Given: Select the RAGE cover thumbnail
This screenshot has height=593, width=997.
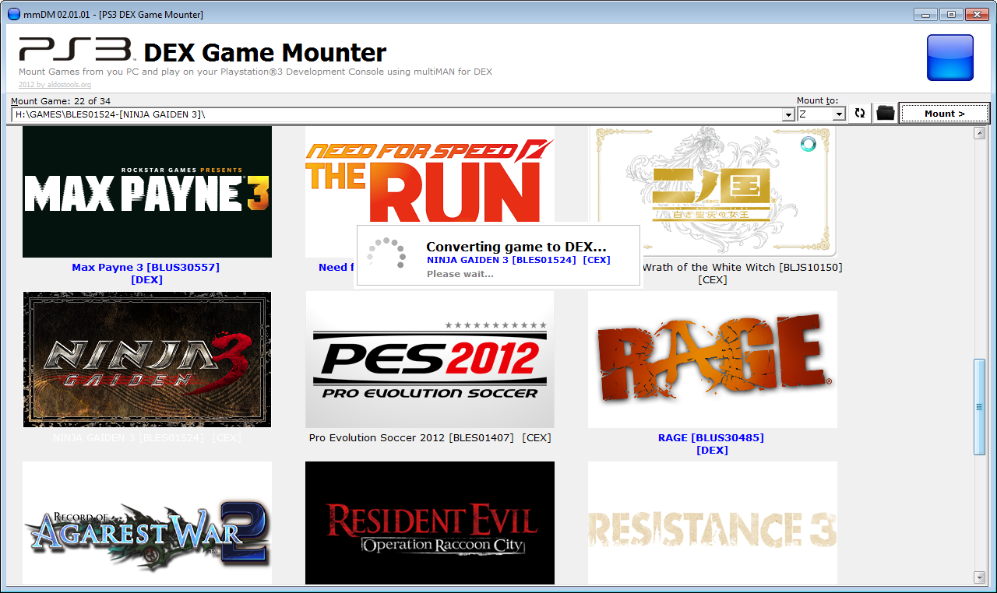Looking at the screenshot, I should click(x=713, y=360).
